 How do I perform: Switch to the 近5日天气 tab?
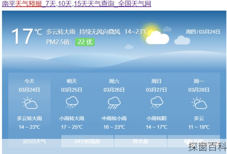tap(34, 141)
